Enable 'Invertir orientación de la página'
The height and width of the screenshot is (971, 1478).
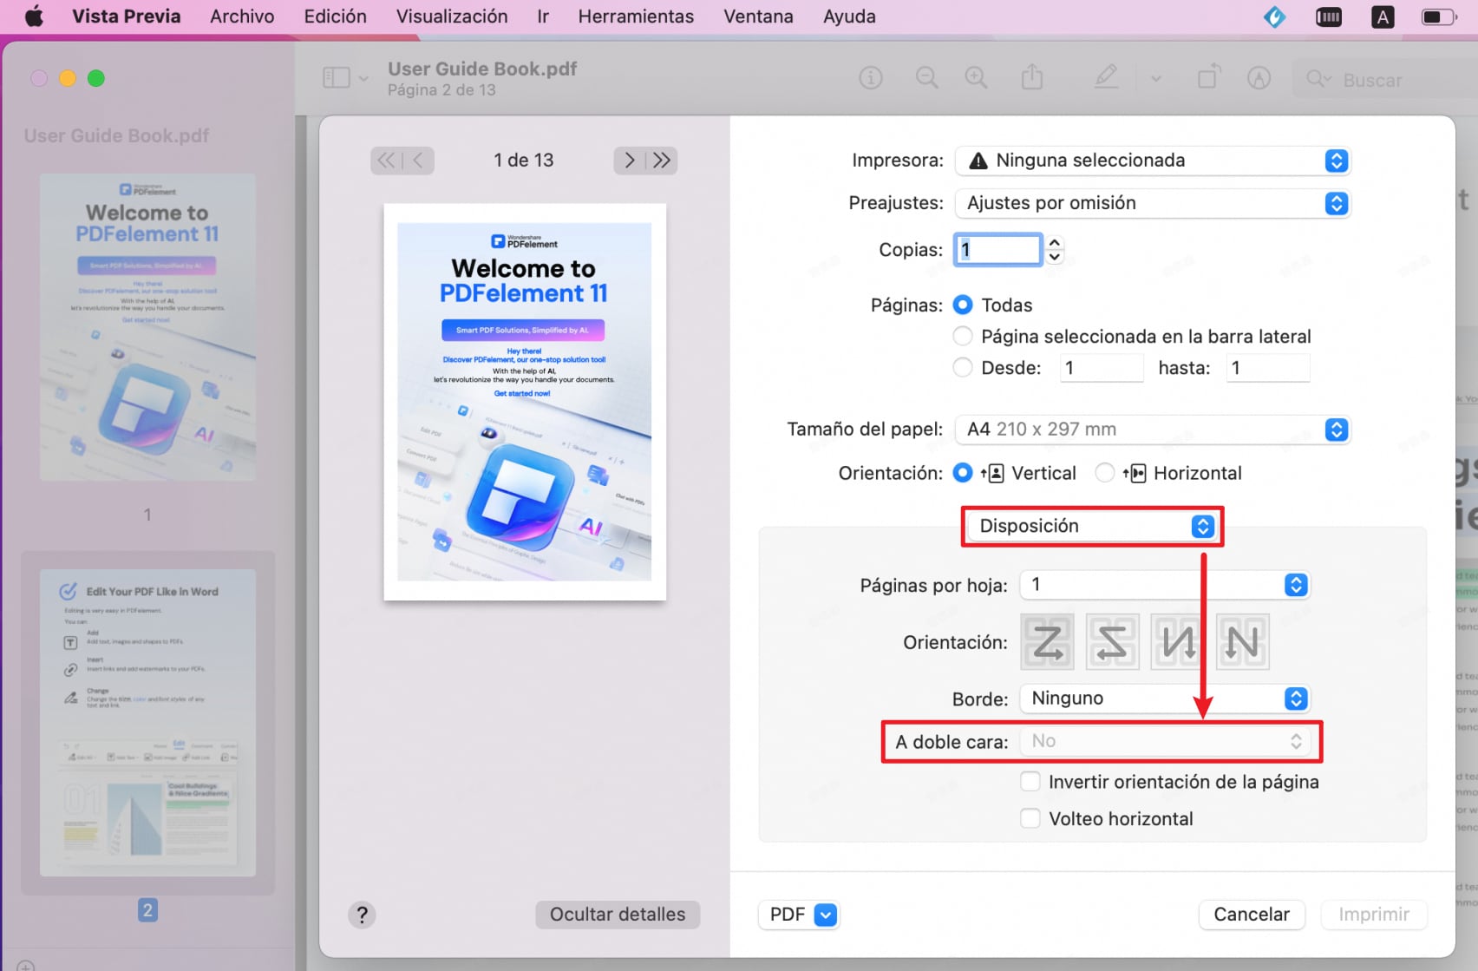1030,782
